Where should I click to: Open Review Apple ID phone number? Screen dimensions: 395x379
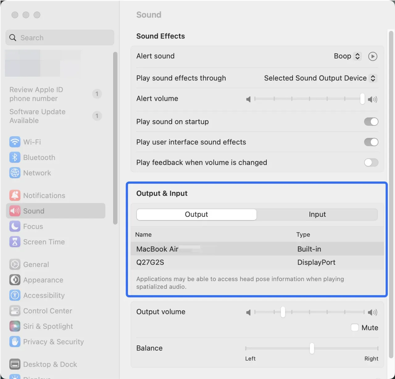pyautogui.click(x=56, y=94)
